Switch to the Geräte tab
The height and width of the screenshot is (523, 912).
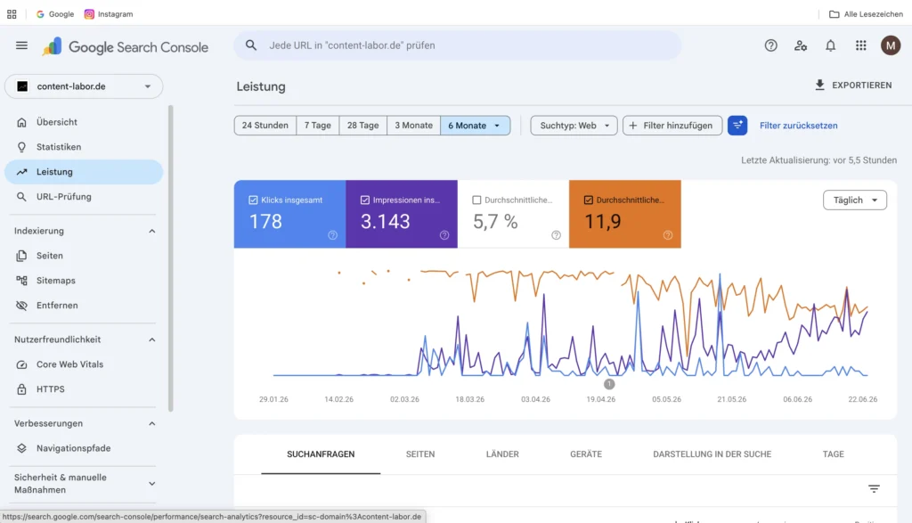point(586,454)
